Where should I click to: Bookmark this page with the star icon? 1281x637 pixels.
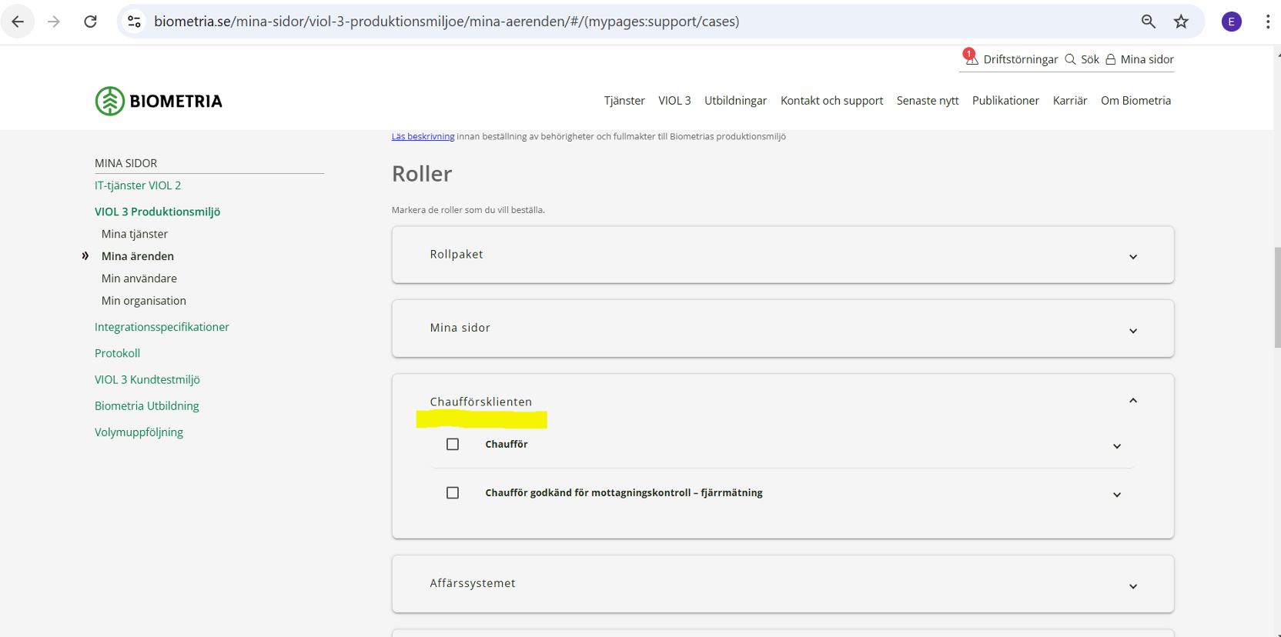[1181, 22]
